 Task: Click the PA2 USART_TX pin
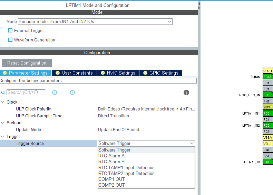click(267, 162)
